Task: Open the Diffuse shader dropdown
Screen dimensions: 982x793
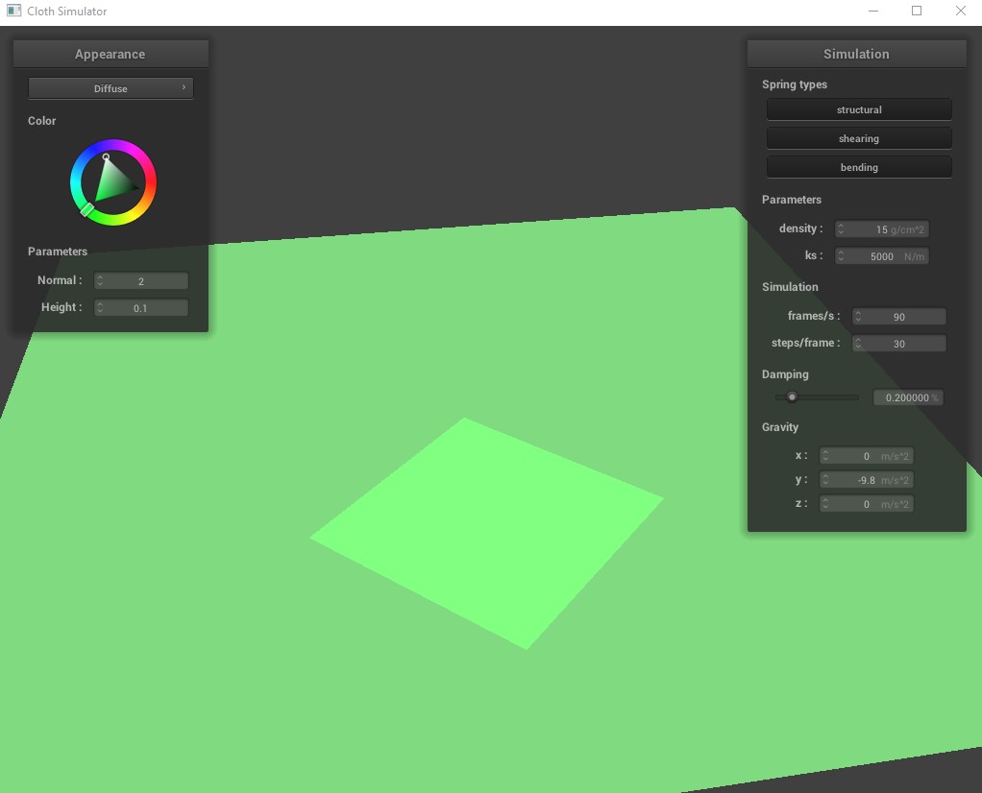Action: [x=110, y=88]
